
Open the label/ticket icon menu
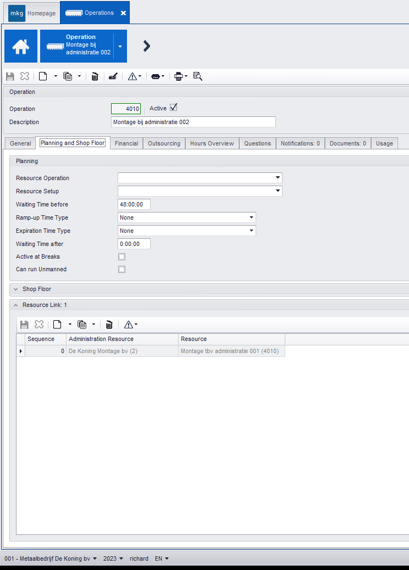pos(158,76)
